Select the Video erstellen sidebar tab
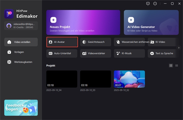The width and height of the screenshot is (183, 120). pos(21,42)
